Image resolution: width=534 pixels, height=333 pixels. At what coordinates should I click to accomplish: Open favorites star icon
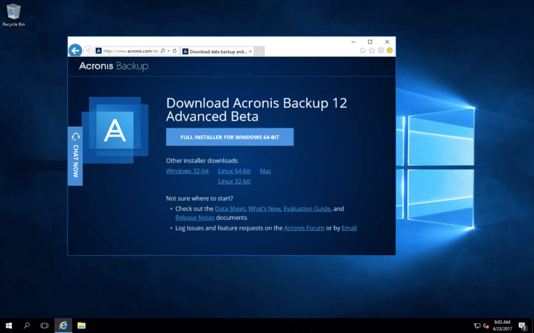coord(371,51)
